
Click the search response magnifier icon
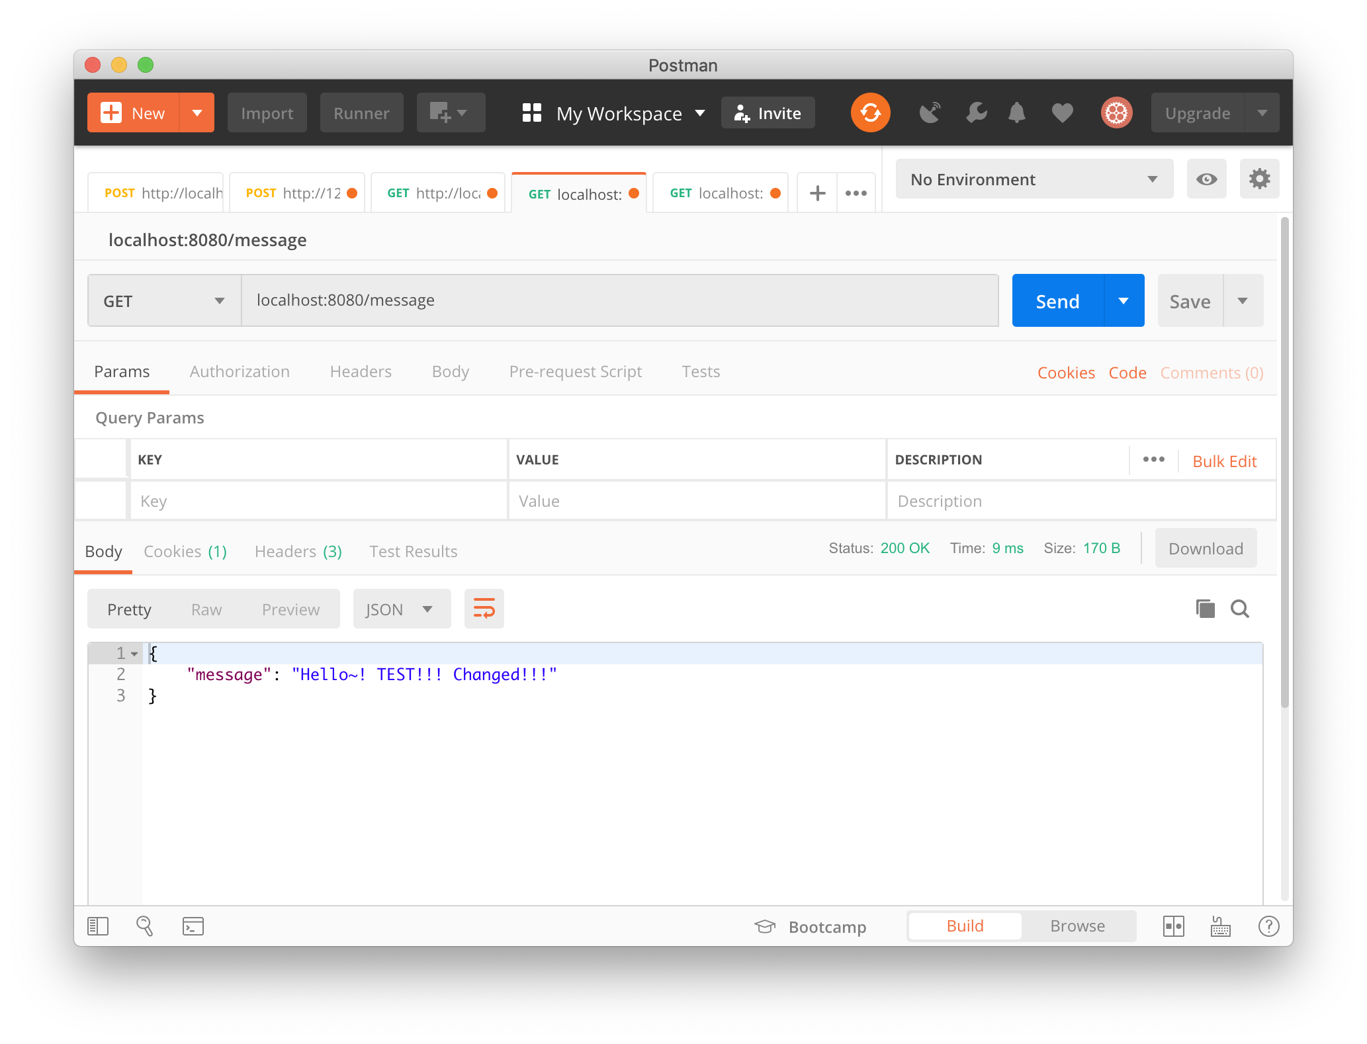click(x=1240, y=609)
